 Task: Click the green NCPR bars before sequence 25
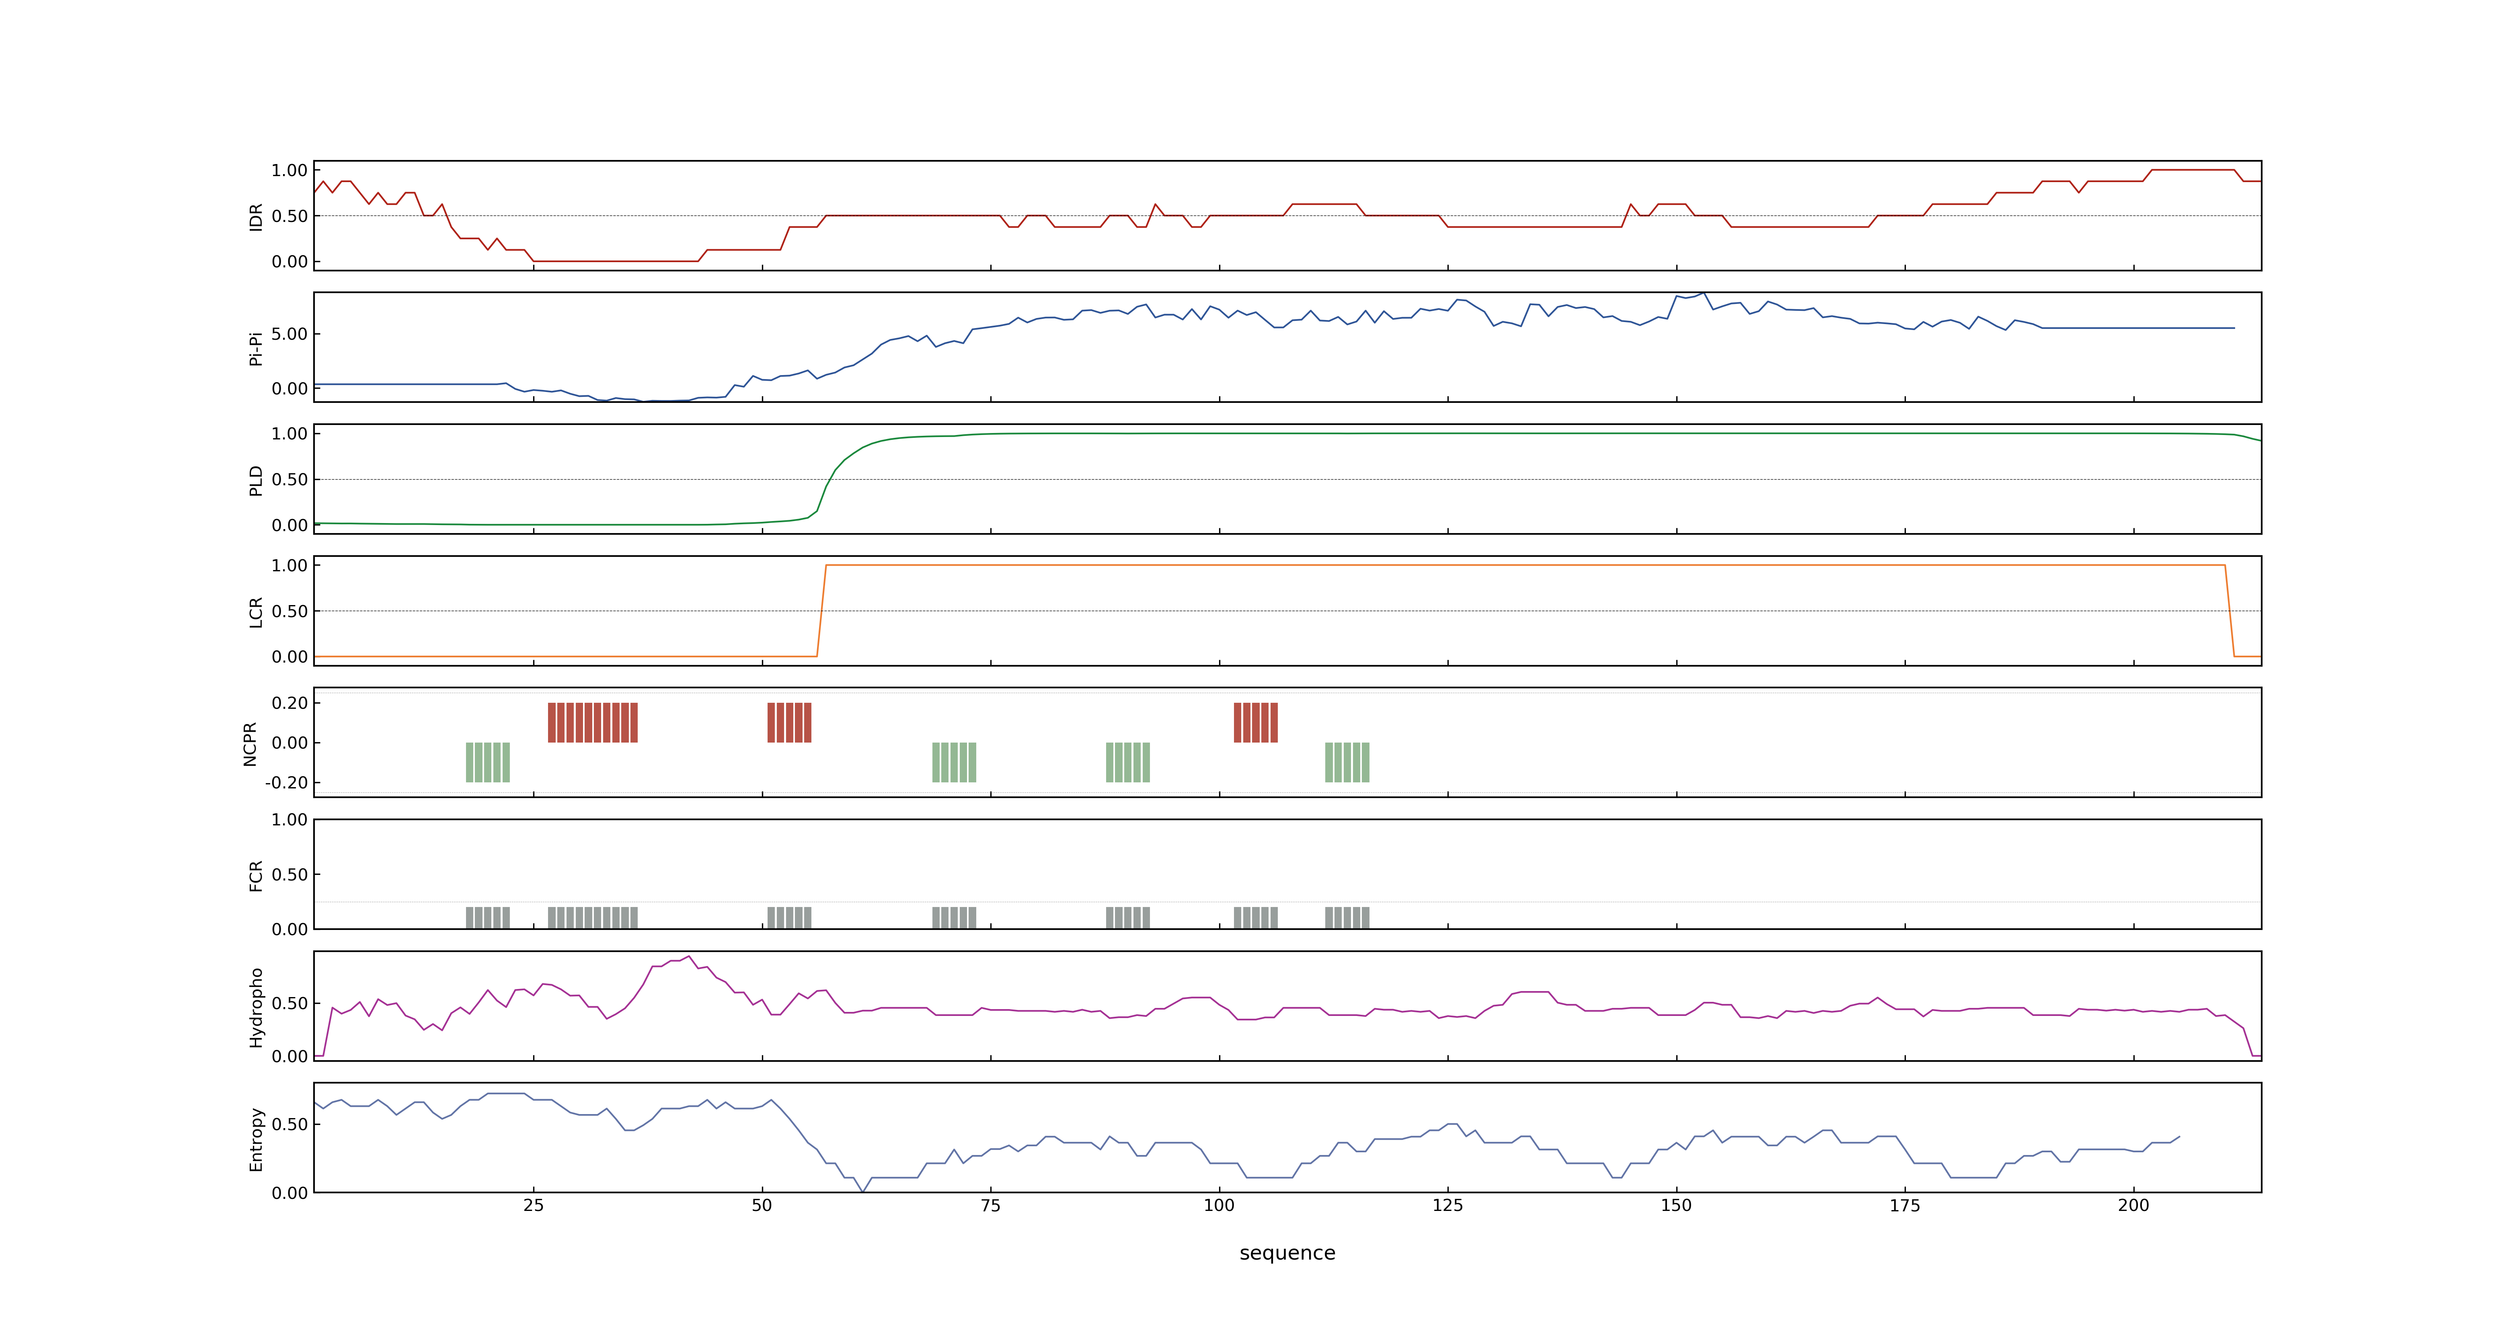pos(488,763)
